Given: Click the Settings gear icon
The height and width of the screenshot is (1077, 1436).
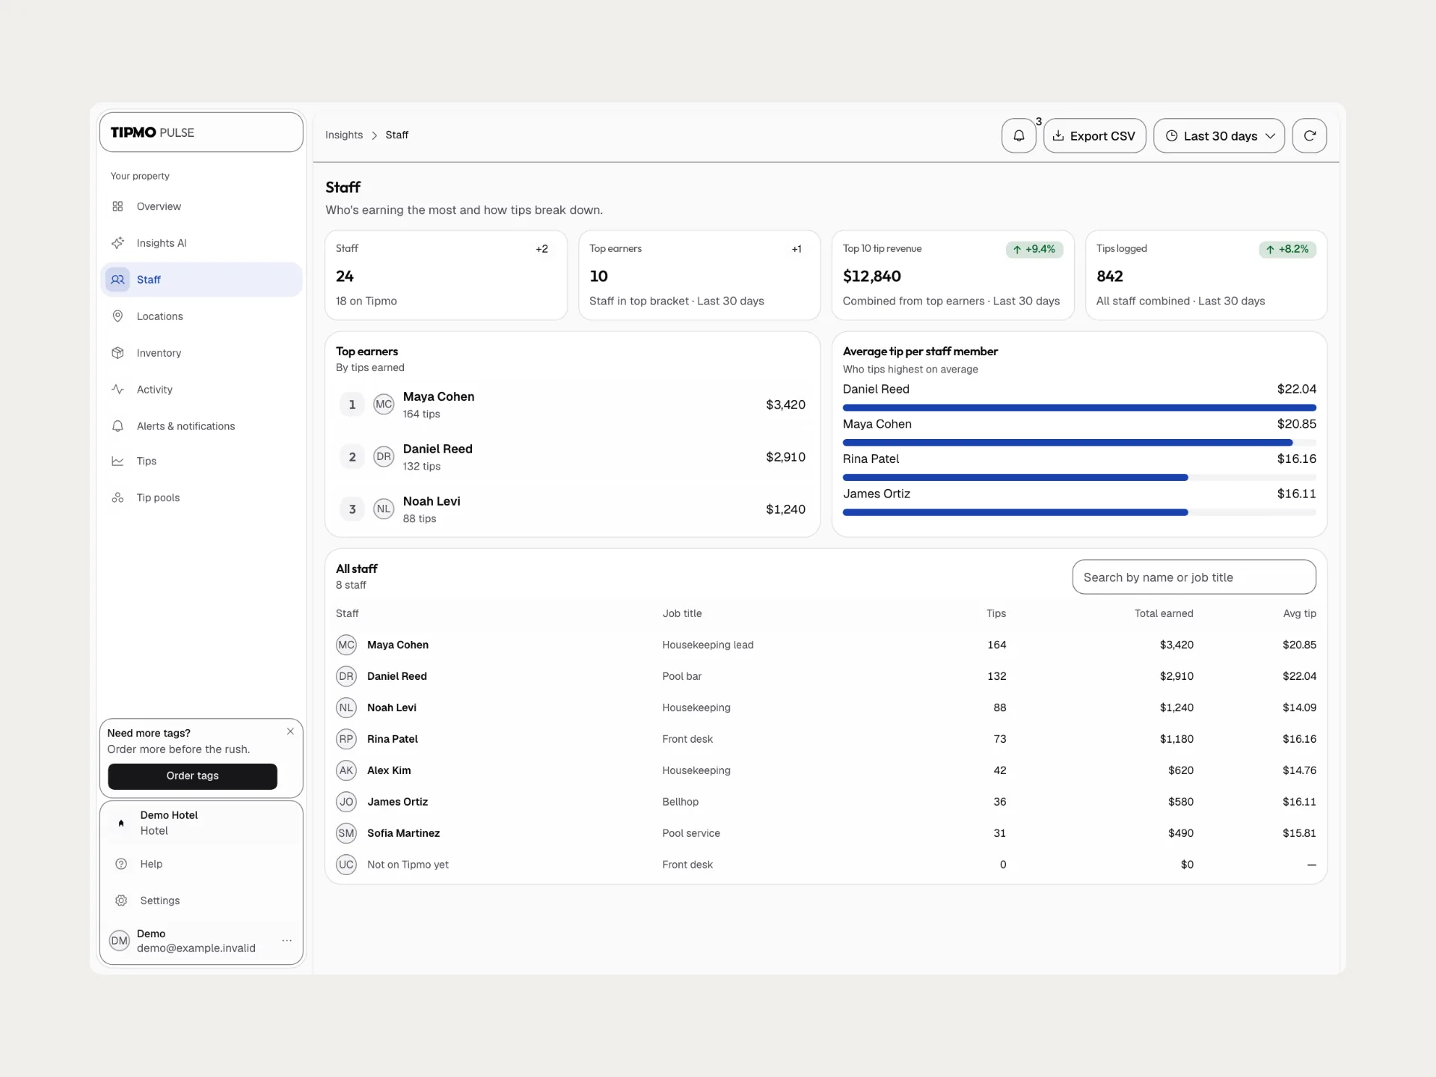Looking at the screenshot, I should click(x=121, y=900).
